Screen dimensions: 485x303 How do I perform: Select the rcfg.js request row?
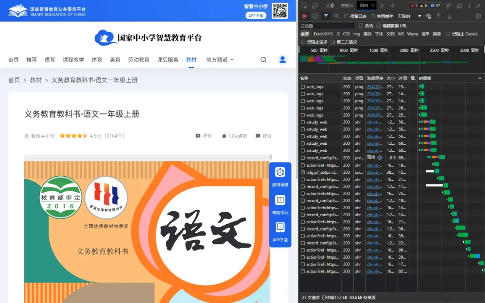[392, 172]
